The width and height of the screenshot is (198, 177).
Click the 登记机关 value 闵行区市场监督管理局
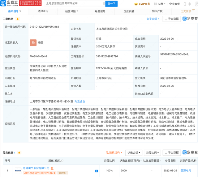tap(173, 78)
